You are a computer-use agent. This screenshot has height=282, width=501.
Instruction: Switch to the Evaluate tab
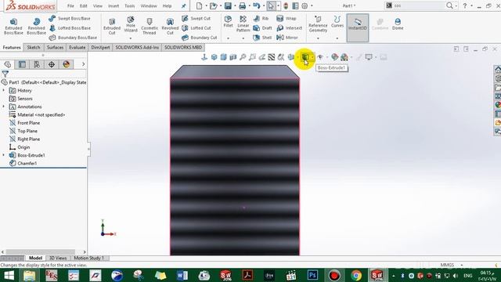pyautogui.click(x=77, y=47)
